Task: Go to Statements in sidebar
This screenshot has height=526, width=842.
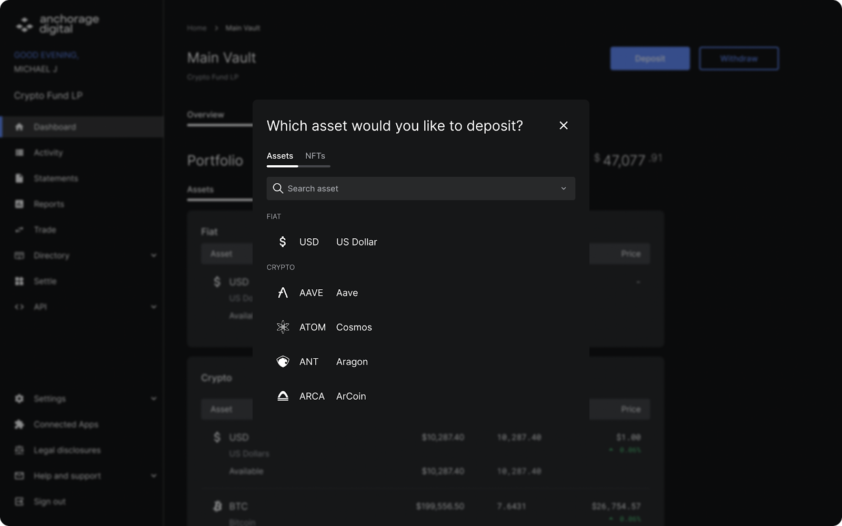Action: [56, 178]
